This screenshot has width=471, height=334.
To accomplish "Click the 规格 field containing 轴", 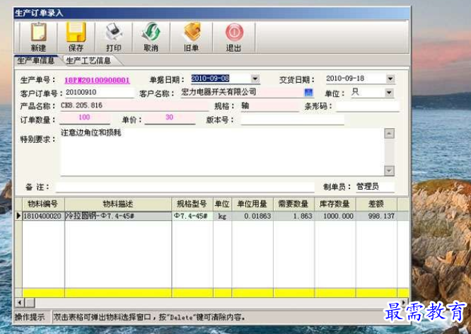I will point(269,106).
